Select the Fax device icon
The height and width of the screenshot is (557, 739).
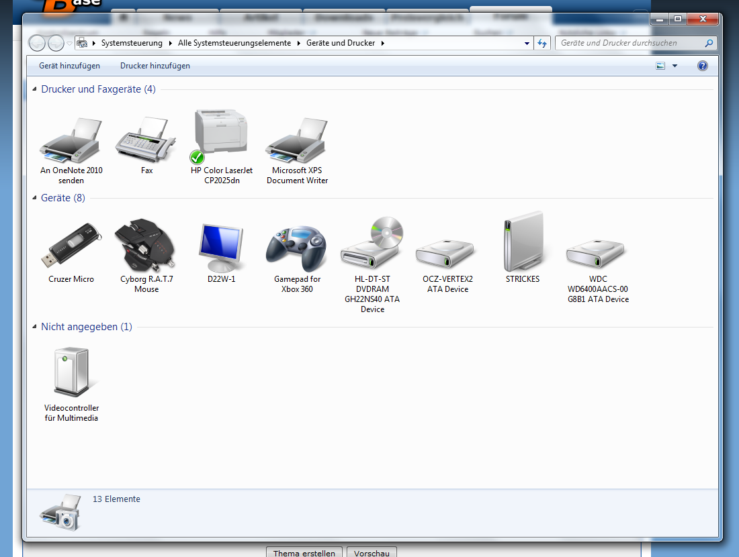click(146, 140)
